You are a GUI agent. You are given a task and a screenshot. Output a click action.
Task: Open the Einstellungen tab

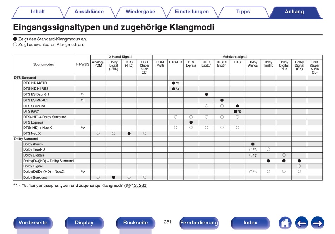tap(191, 12)
